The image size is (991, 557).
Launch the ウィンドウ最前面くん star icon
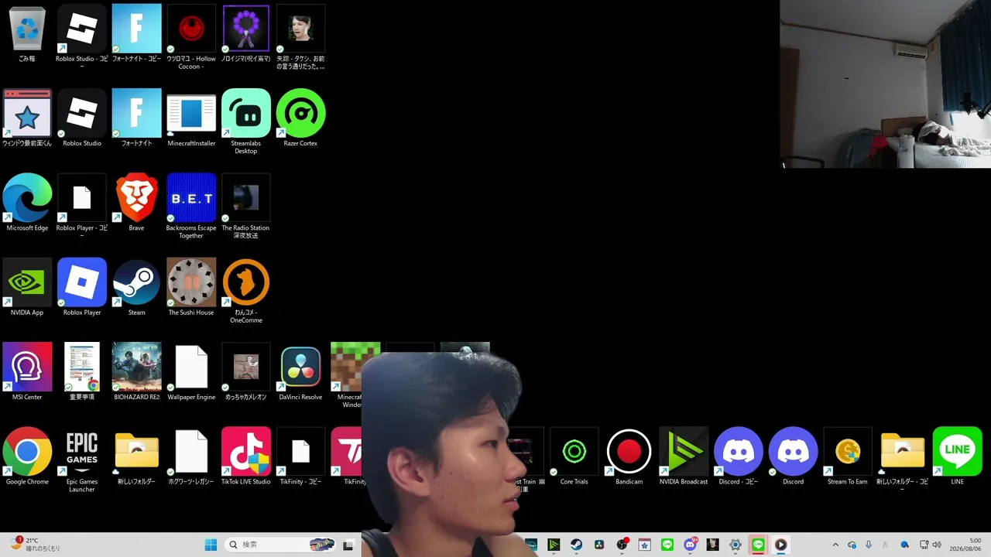(x=27, y=118)
